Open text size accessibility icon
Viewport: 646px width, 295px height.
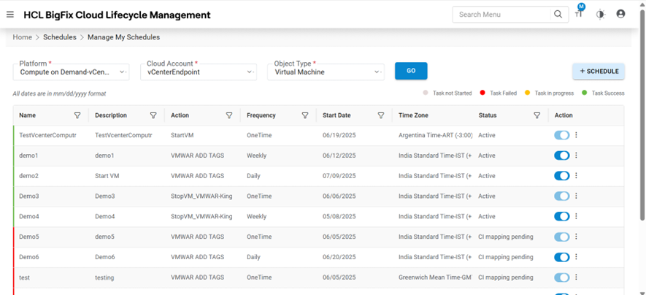click(x=579, y=15)
